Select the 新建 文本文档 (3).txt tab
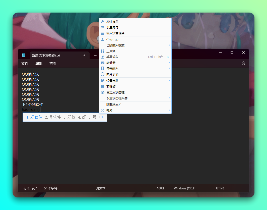The height and width of the screenshot is (210, 267). click(x=60, y=56)
